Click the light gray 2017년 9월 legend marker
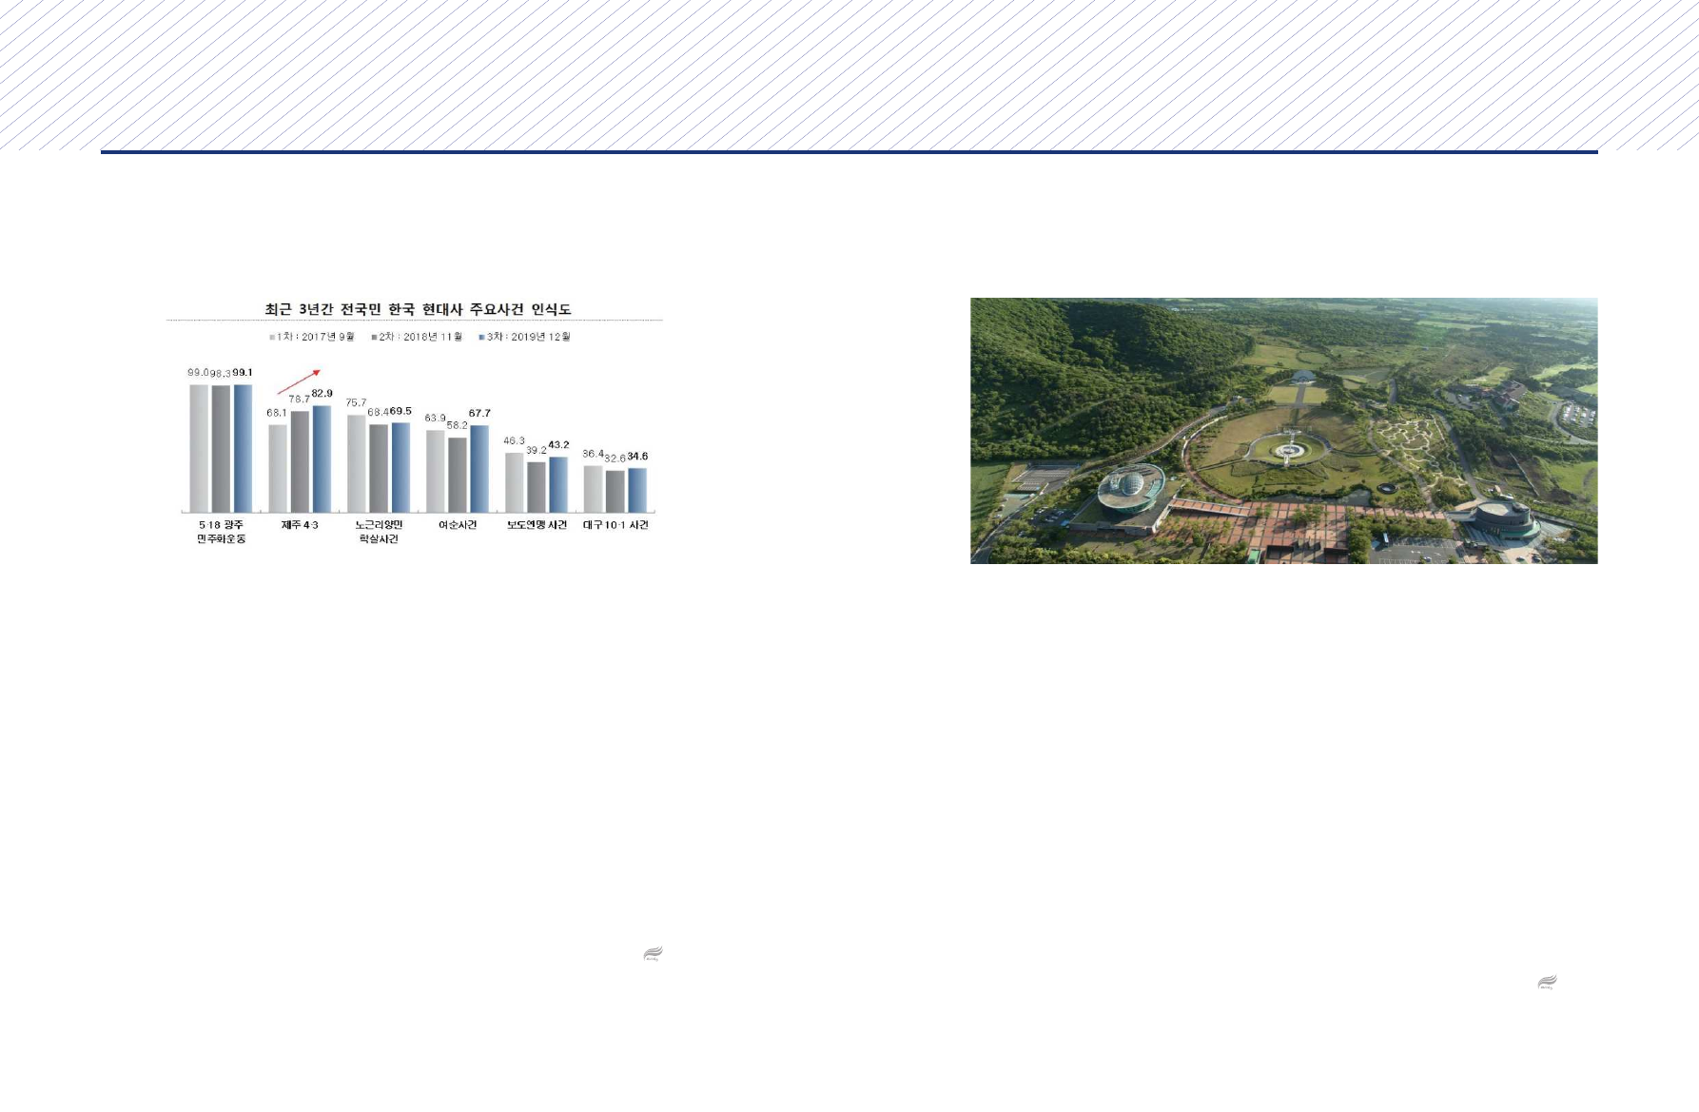1699x1112 pixels. (x=272, y=337)
